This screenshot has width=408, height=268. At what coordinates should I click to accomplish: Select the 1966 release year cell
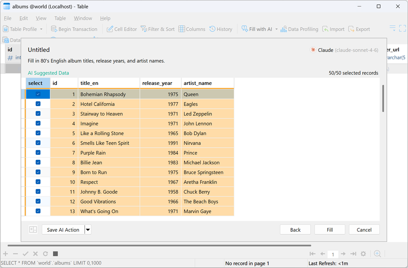[161, 201]
